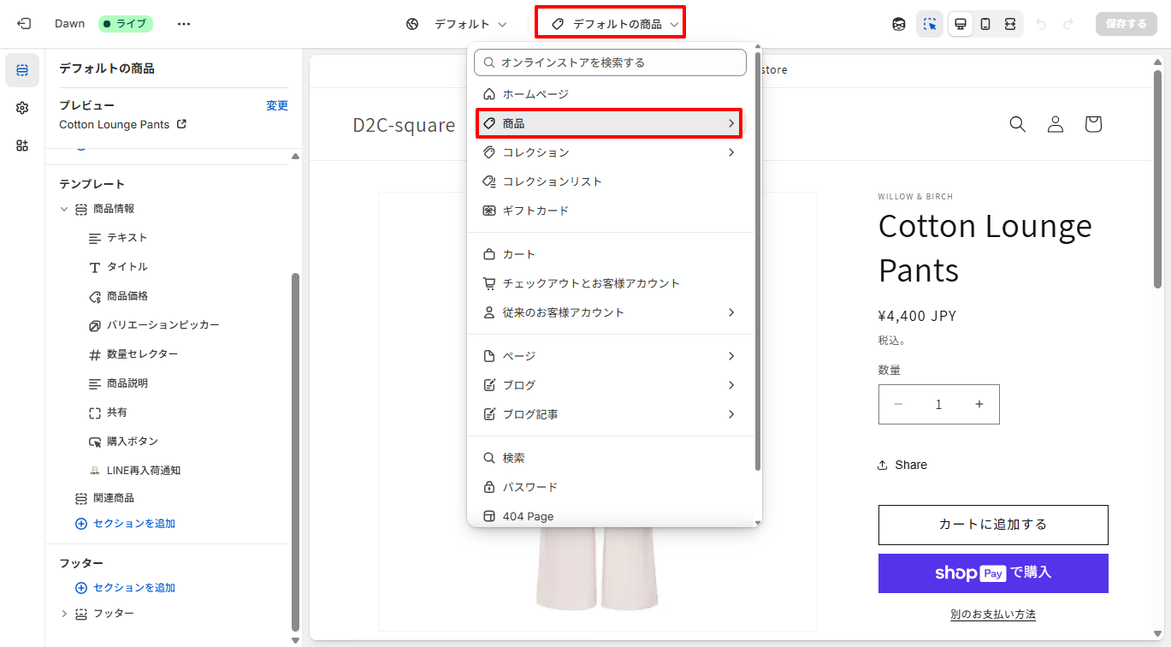Select カート template item

pos(610,254)
